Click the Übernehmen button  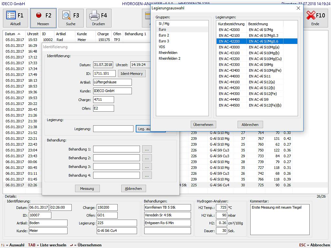tap(203, 125)
